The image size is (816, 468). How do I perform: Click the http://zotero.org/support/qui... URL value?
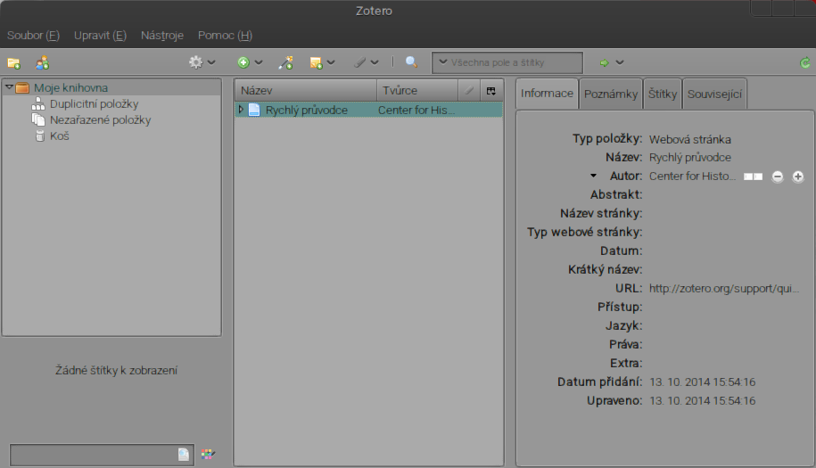(724, 289)
